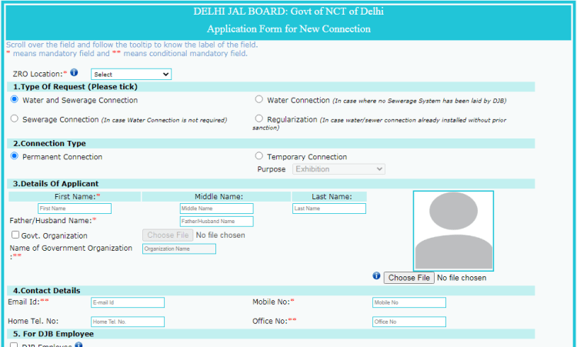The height and width of the screenshot is (347, 577).
Task: Click 'No file chosen' beside Govt. Organization
Action: pos(221,235)
